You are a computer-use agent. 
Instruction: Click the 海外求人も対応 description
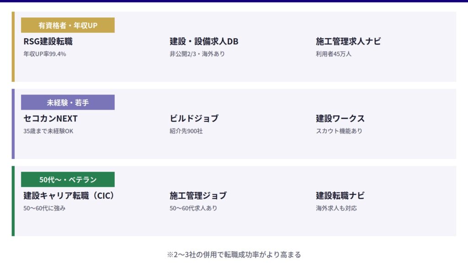pos(336,208)
